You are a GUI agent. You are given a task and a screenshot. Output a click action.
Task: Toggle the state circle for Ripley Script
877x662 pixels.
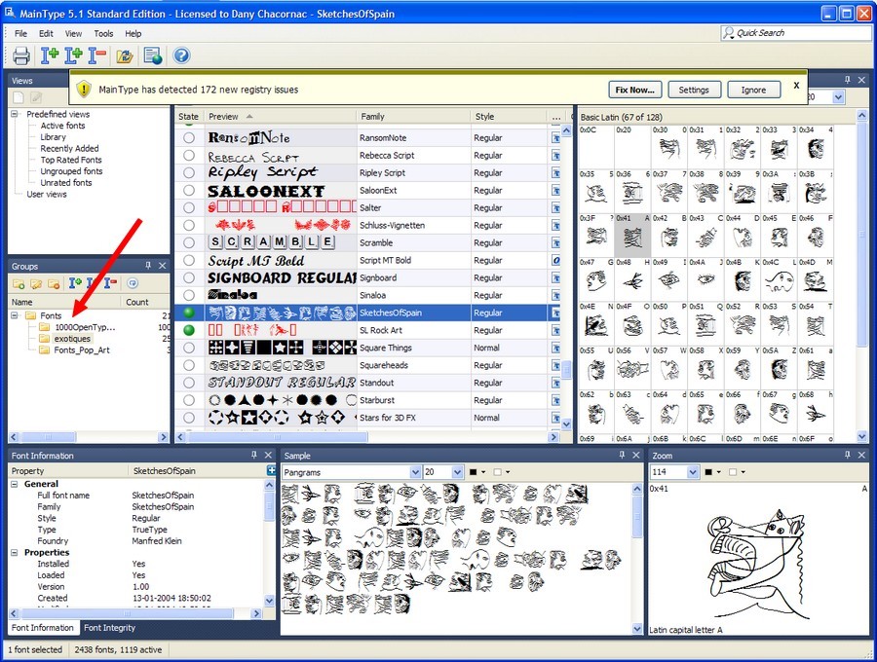click(x=189, y=172)
